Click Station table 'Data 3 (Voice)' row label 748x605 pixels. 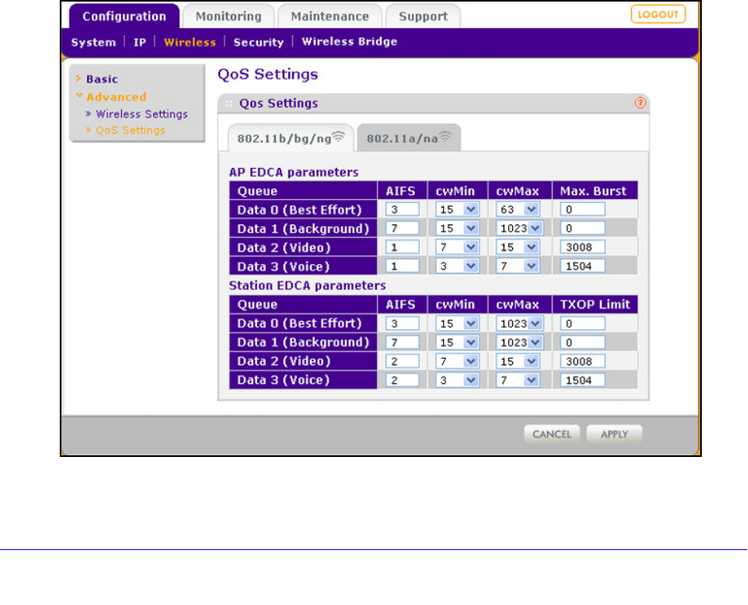[x=284, y=380]
